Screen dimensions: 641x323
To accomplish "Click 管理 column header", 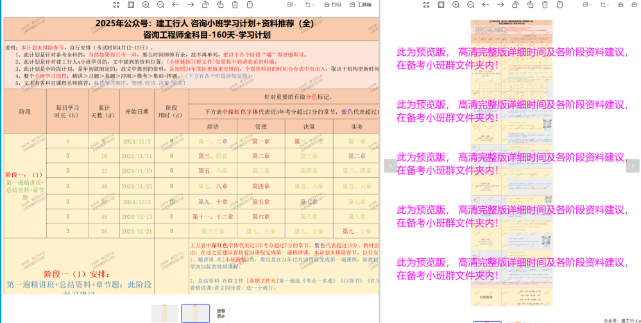I will coord(261,127).
